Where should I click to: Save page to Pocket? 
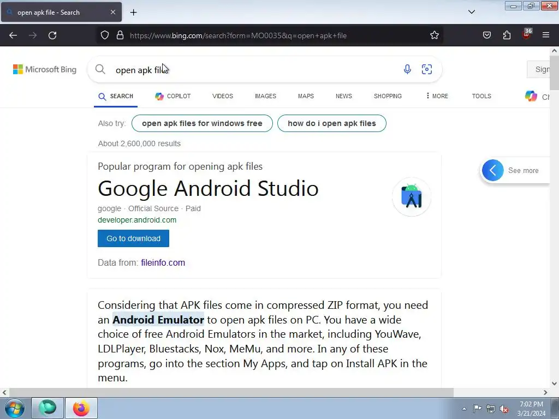point(487,35)
